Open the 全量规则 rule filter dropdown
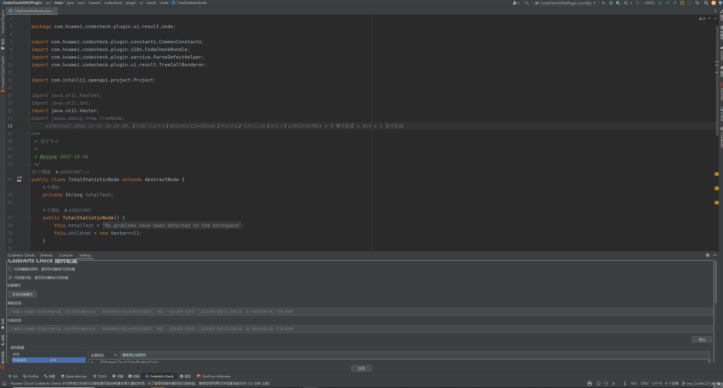The image size is (723, 388). [x=103, y=355]
